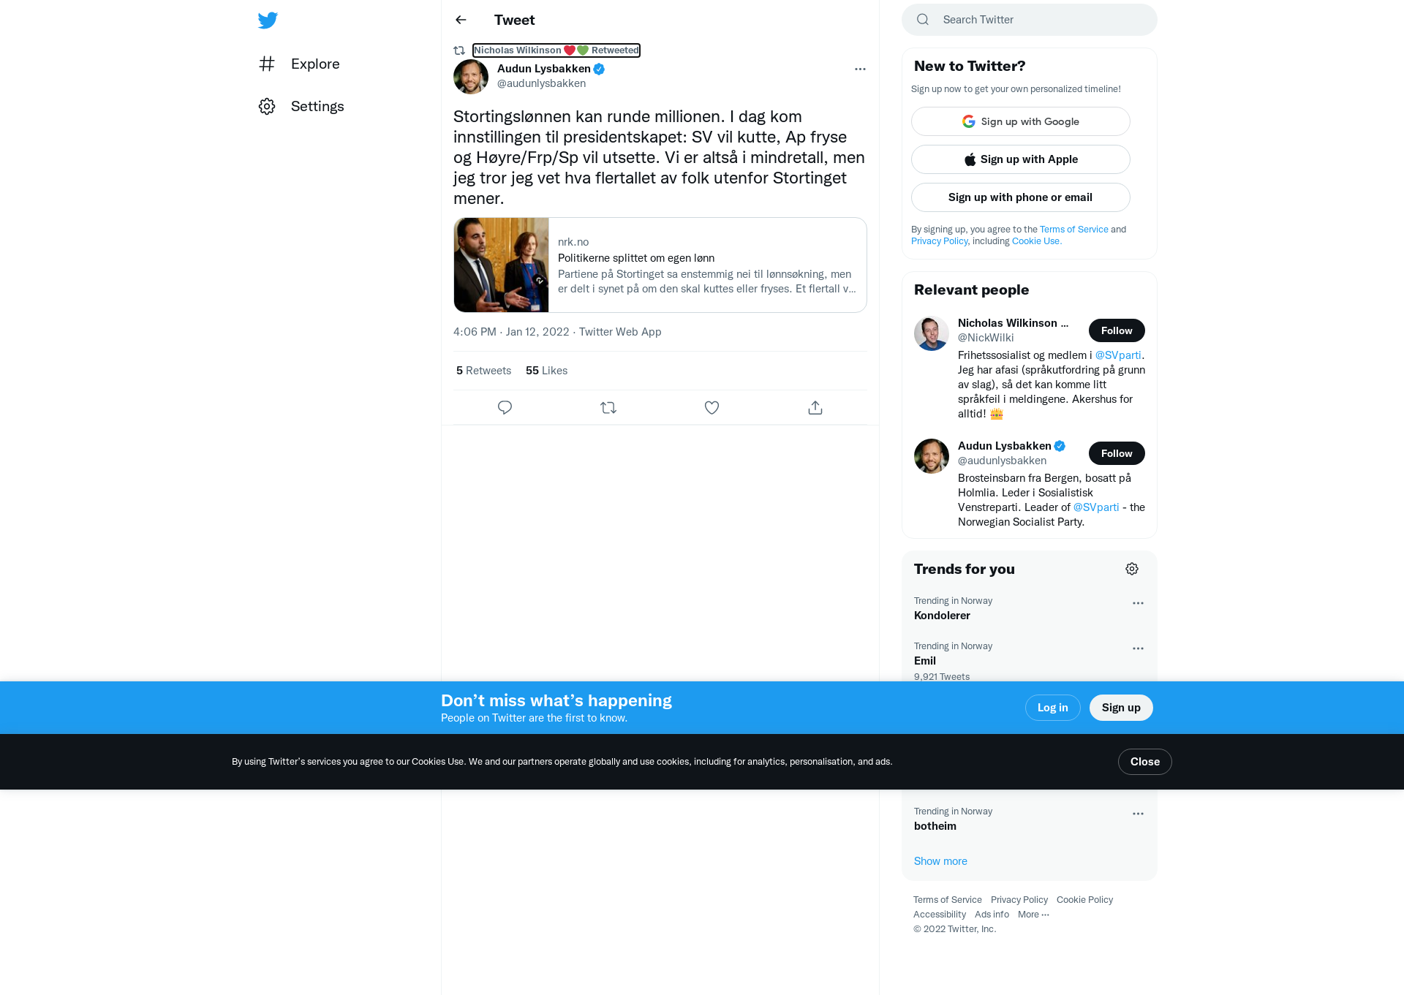Like the tweet with the heart icon
This screenshot has width=1404, height=995.
click(712, 408)
